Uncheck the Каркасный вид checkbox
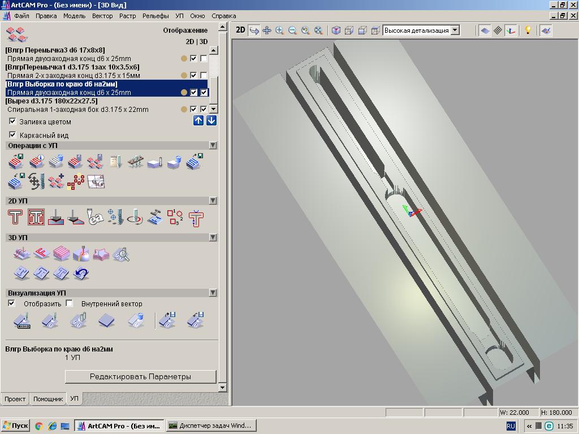This screenshot has height=434, width=579. pyautogui.click(x=12, y=135)
